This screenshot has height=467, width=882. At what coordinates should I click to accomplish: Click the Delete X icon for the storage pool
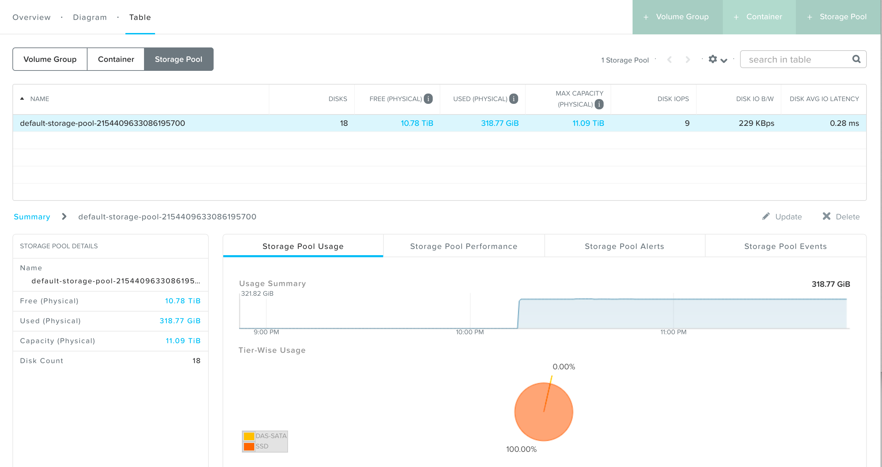(x=826, y=216)
